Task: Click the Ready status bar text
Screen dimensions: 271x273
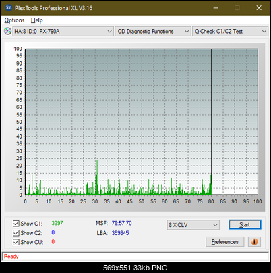Action: click(11, 257)
